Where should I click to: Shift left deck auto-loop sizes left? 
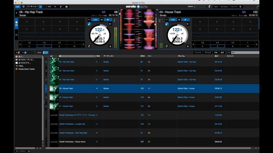click(x=20, y=45)
